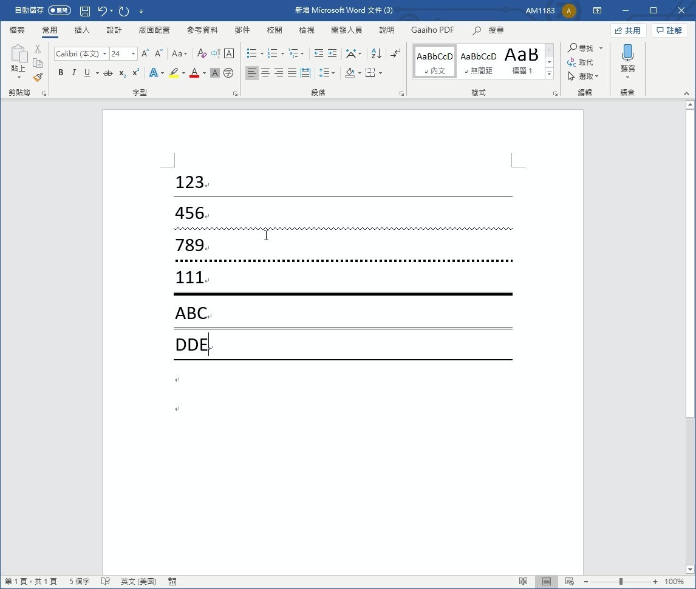This screenshot has width=696, height=589.
Task: Toggle Superscript formatting
Action: tap(136, 73)
